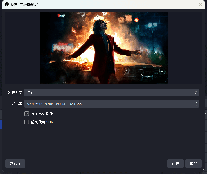Click the 显示器 label
This screenshot has width=207, height=174.
pyautogui.click(x=17, y=104)
